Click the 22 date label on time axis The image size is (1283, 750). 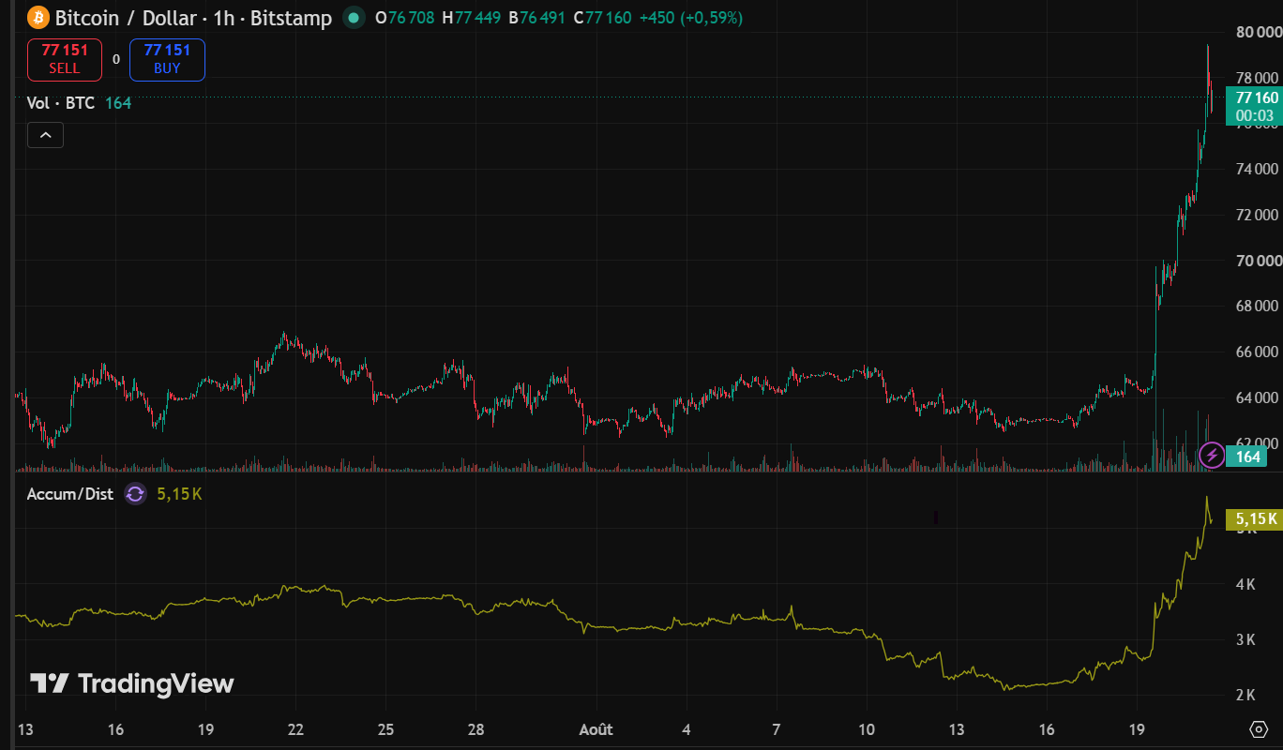point(295,729)
